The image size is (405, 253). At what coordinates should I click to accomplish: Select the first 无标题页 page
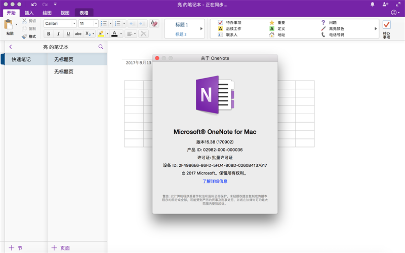click(x=77, y=59)
